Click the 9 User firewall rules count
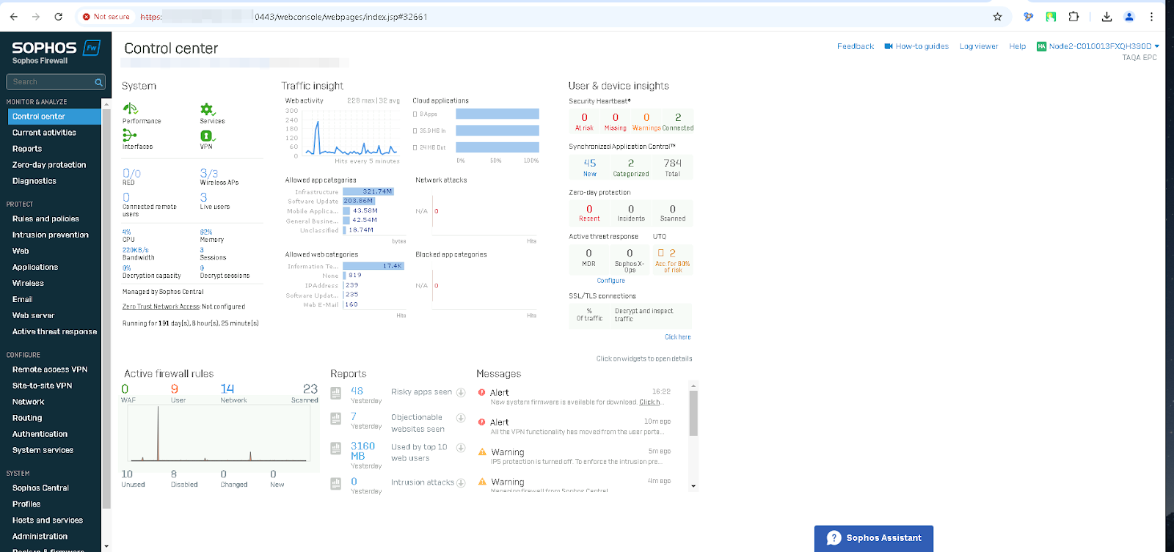The height and width of the screenshot is (552, 1174). tap(175, 389)
